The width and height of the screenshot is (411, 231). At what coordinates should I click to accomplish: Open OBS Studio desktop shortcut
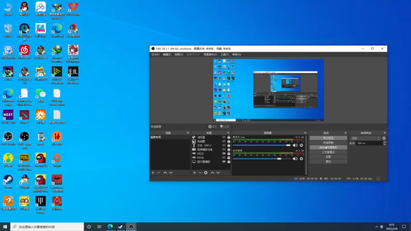(8, 138)
